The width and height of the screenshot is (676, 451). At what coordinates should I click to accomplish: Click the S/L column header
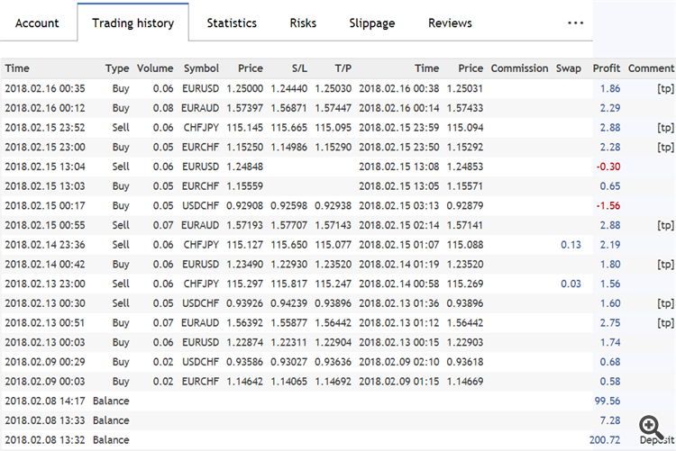(300, 68)
